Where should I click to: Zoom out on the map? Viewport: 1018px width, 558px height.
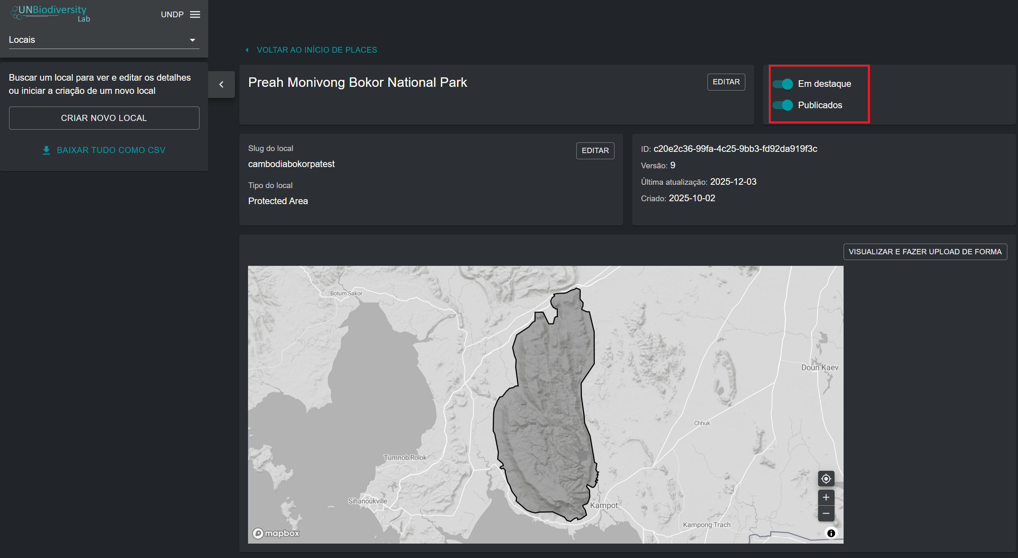(826, 514)
